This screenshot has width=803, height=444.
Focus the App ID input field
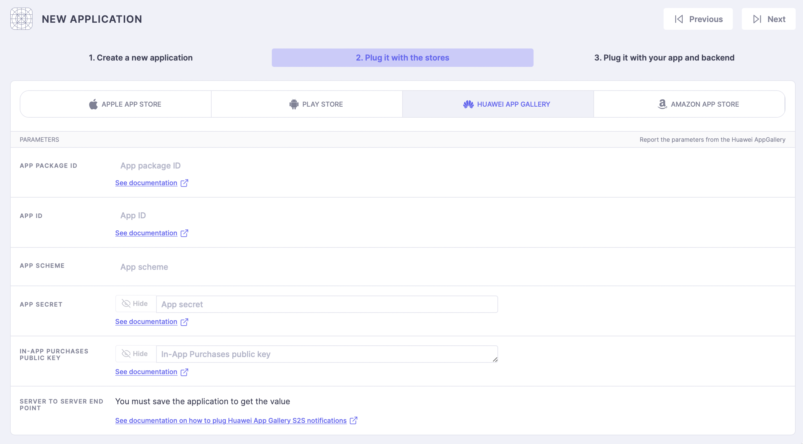pos(307,216)
